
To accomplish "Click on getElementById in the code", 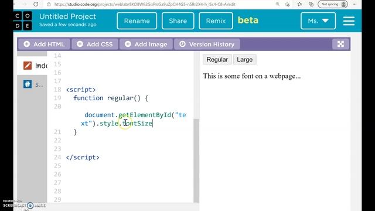I will (x=145, y=115).
